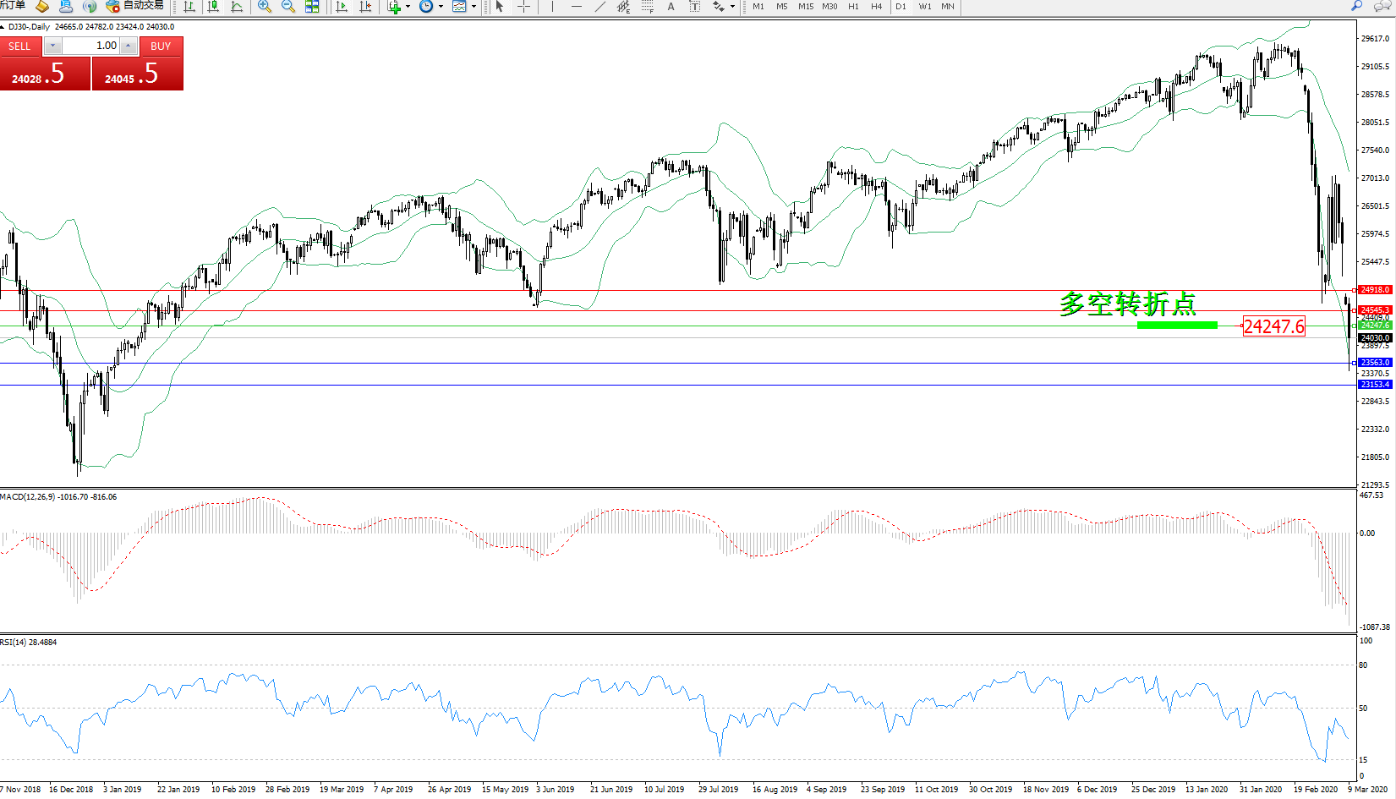The height and width of the screenshot is (799, 1396).
Task: Open the periodicity clock dropdown arrow
Action: (441, 7)
